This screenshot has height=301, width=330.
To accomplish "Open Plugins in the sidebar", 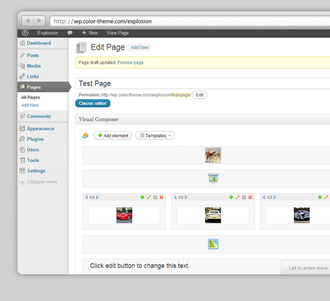I will 43,139.
